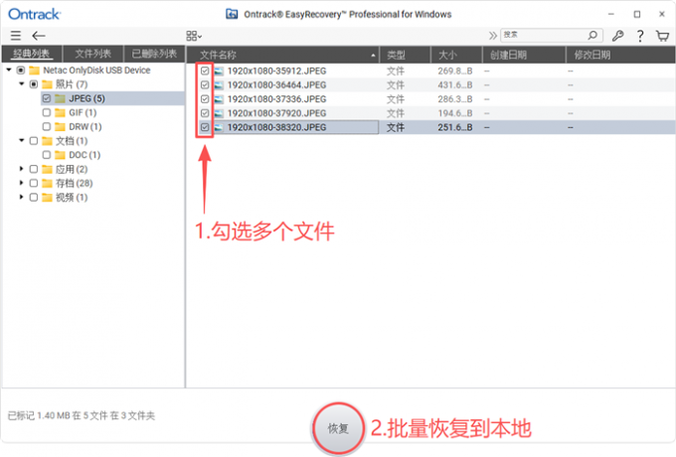The width and height of the screenshot is (676, 457).
Task: Click the USB device folder icon
Action: [x=34, y=71]
